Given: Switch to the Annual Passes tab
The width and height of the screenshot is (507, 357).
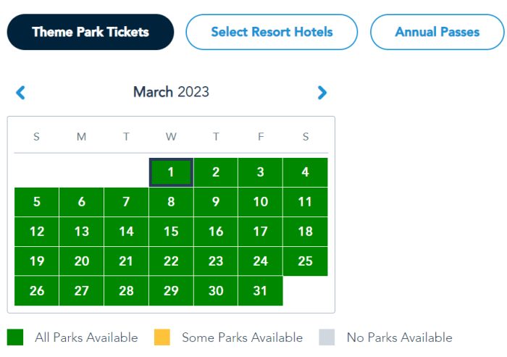Looking at the screenshot, I should [437, 32].
